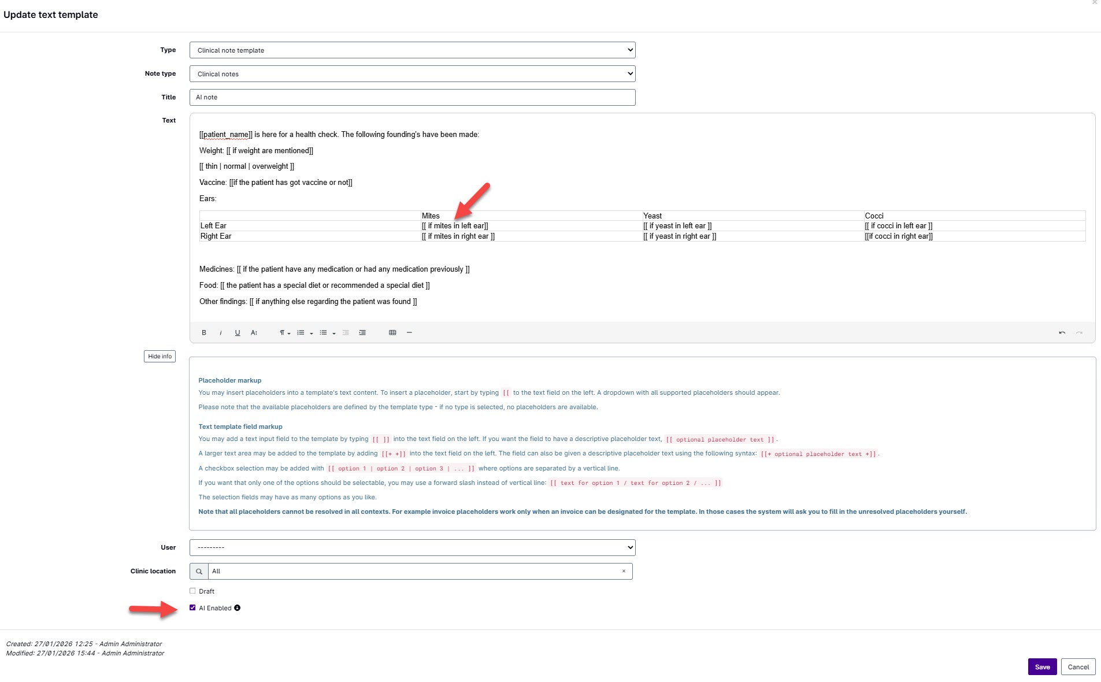This screenshot has height=682, width=1101.
Task: Click the 'thin | normal | overweight' line
Action: tap(247, 166)
